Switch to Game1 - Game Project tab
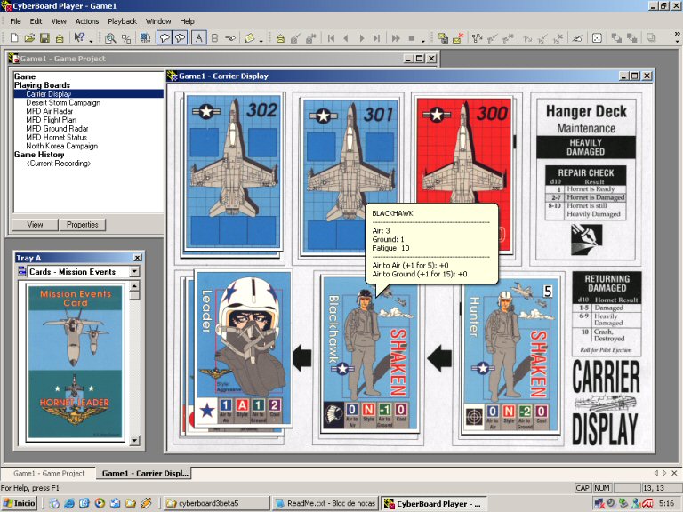Screen dimensions: 683x512 (49, 473)
